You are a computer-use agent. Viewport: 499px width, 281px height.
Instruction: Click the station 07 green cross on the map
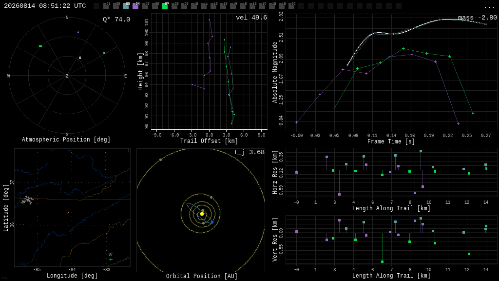(111, 260)
